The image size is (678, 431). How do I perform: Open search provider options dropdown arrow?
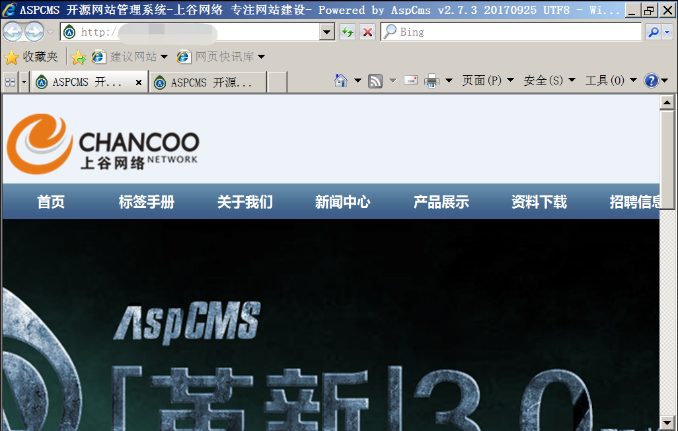667,32
